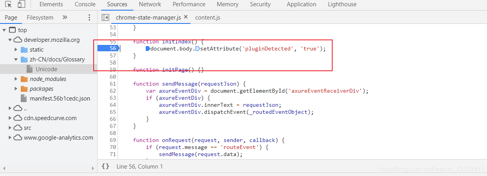
Task: Open the Memory tab
Action: pos(227,4)
